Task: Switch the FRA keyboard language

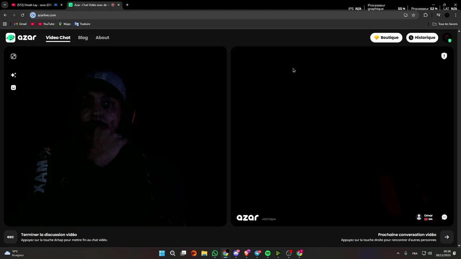Action: click(x=415, y=253)
